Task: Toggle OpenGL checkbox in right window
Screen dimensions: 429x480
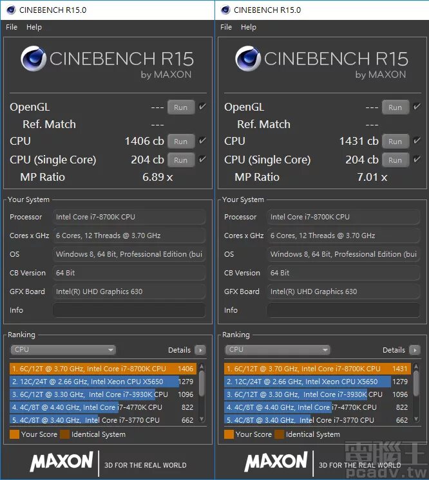Action: click(417, 107)
